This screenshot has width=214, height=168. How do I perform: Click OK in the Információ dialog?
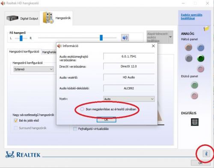pos(106,120)
